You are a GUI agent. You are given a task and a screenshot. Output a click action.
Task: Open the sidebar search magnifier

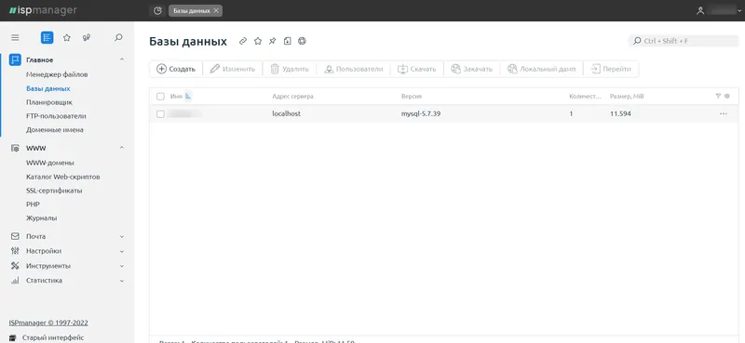119,37
